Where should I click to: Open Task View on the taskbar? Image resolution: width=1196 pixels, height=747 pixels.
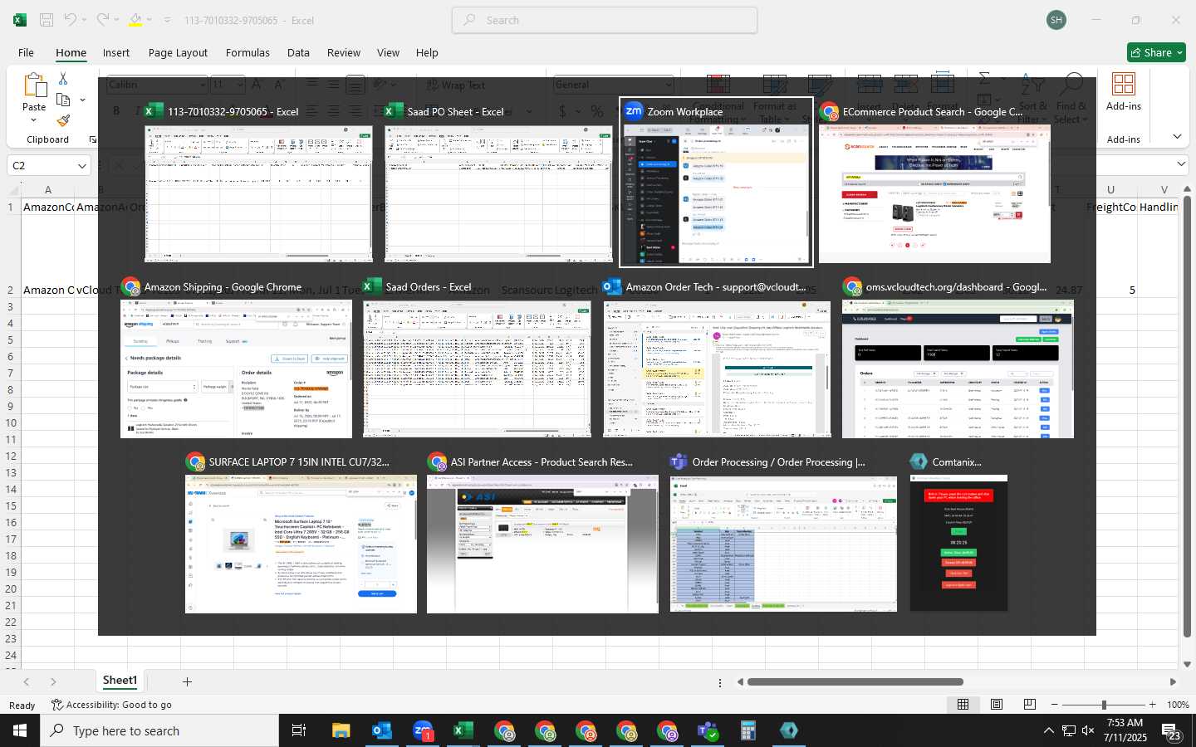(x=298, y=730)
